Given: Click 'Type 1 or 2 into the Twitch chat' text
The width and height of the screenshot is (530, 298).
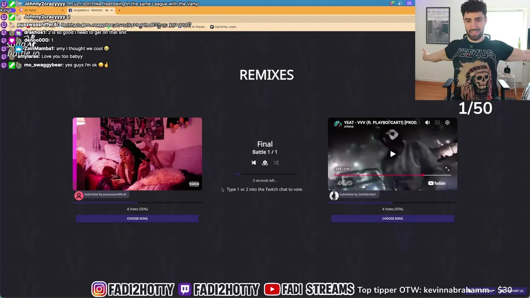Looking at the screenshot, I should (265, 189).
